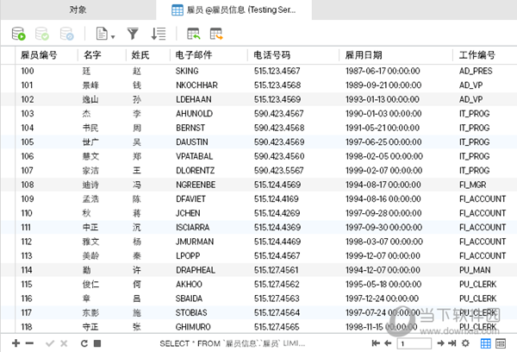Viewport: 517px width, 352px height.
Task: Refresh the table data
Action: pos(84,343)
